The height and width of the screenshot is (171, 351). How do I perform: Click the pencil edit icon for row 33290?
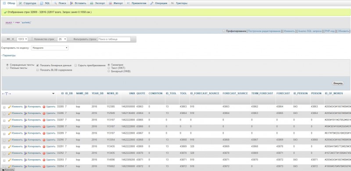[x=10, y=140]
